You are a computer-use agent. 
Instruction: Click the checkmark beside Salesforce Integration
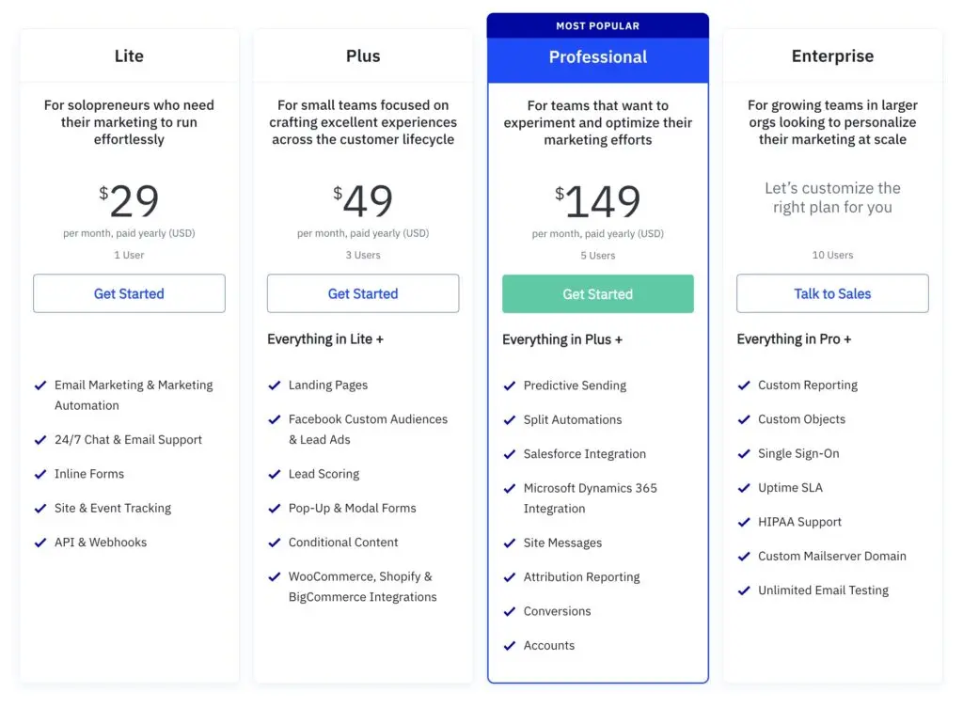(x=509, y=454)
